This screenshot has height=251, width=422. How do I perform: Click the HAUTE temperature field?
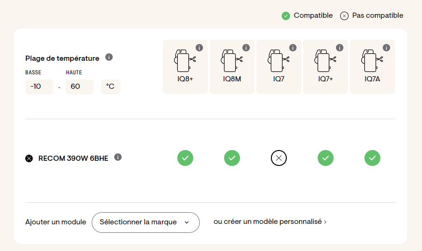point(80,86)
